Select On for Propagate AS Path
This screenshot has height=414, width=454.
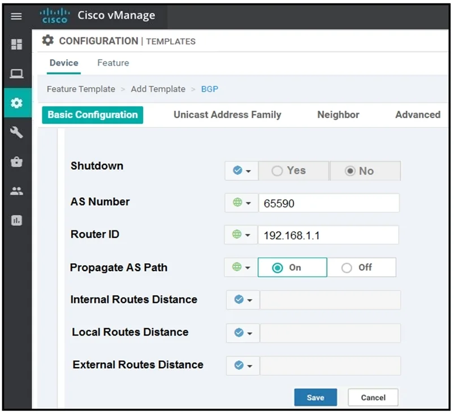coord(292,267)
